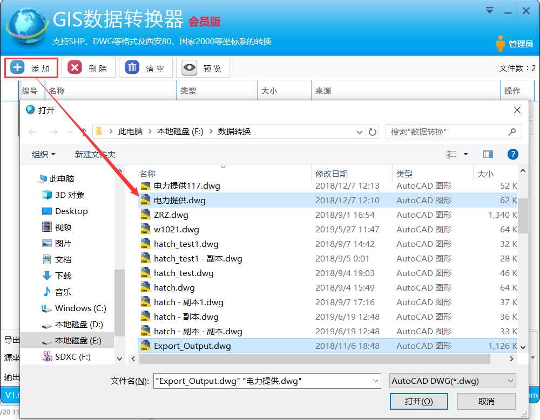
Task: Click the 打开(O) button
Action: pyautogui.click(x=419, y=402)
